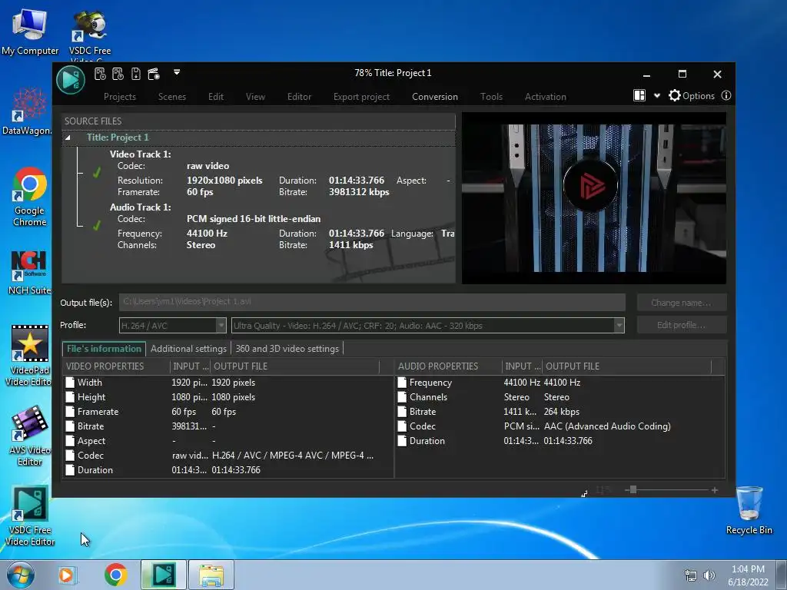Click the VIDEO PROPERTIES column header

[x=117, y=366]
